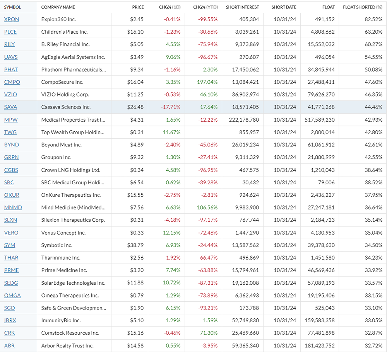Sort by FLOAT SHORTED (%) header
The width and height of the screenshot is (387, 352).
363,7
